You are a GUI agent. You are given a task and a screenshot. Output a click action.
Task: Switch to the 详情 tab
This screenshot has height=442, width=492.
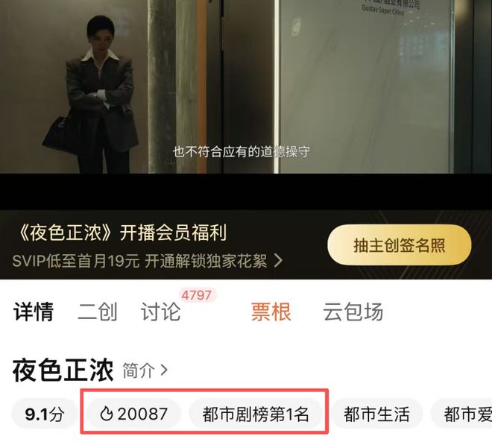coord(34,312)
